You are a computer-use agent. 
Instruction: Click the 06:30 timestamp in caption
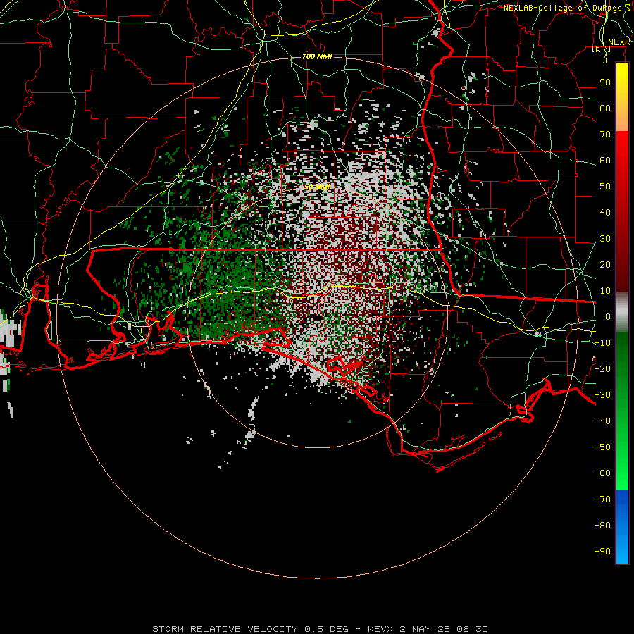472,629
